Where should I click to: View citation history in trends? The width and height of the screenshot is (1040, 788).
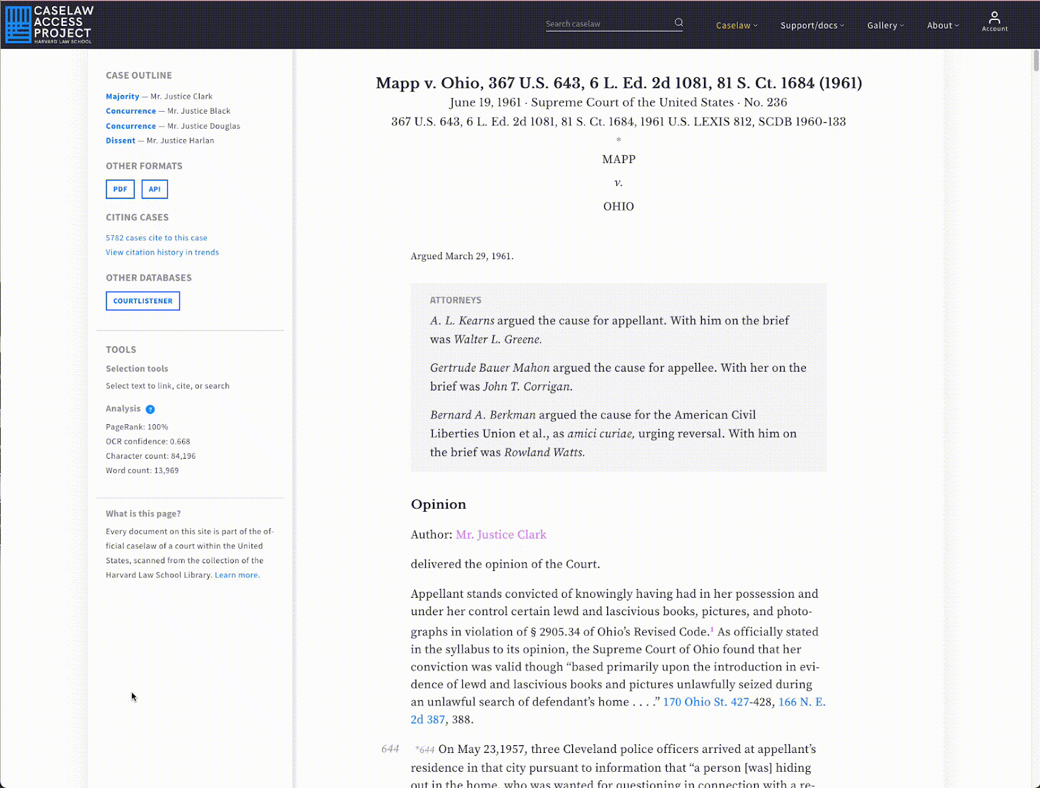click(x=162, y=252)
